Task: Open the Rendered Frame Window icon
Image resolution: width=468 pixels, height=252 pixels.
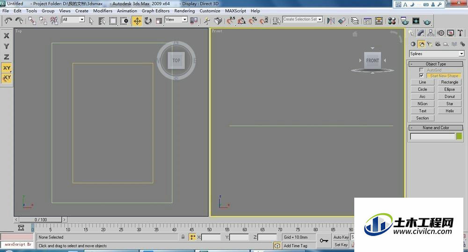Action: [x=416, y=21]
